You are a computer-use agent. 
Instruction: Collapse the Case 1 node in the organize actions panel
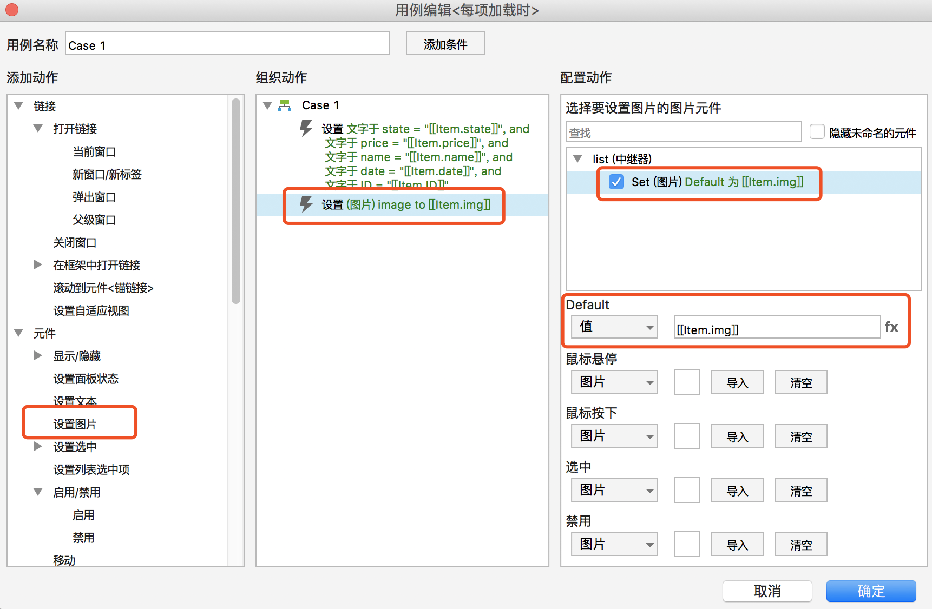(267, 105)
